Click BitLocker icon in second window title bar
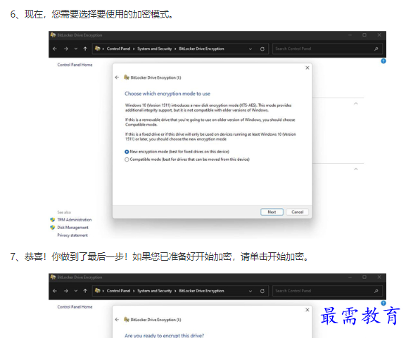Image resolution: width=406 pixels, height=338 pixels. pos(53,278)
